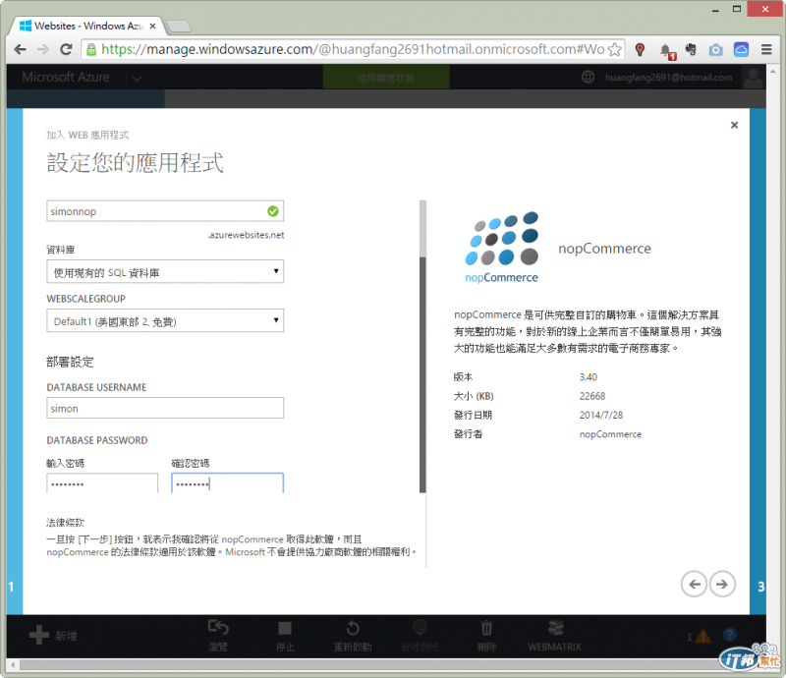
Task: Open the Evernote elephant extension
Action: (691, 49)
